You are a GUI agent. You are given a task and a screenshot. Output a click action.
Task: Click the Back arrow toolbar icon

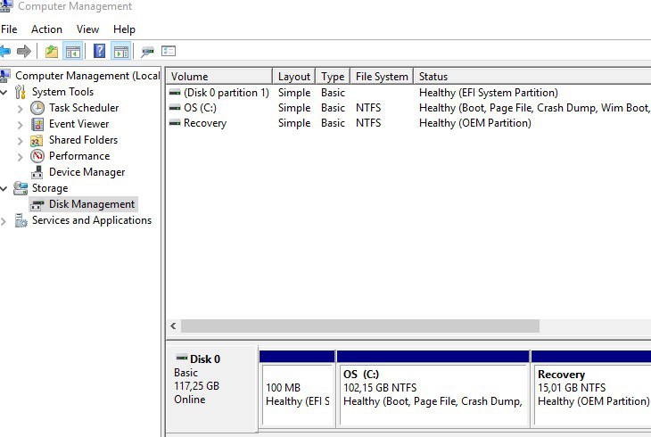5,52
